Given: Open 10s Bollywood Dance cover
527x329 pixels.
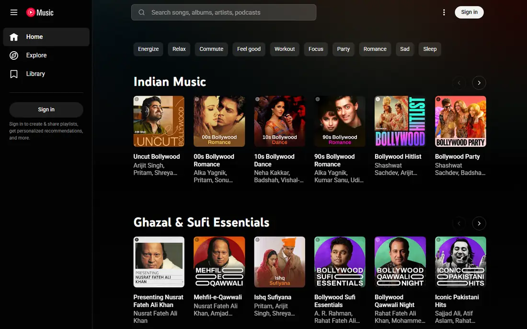Looking at the screenshot, I should [x=280, y=121].
